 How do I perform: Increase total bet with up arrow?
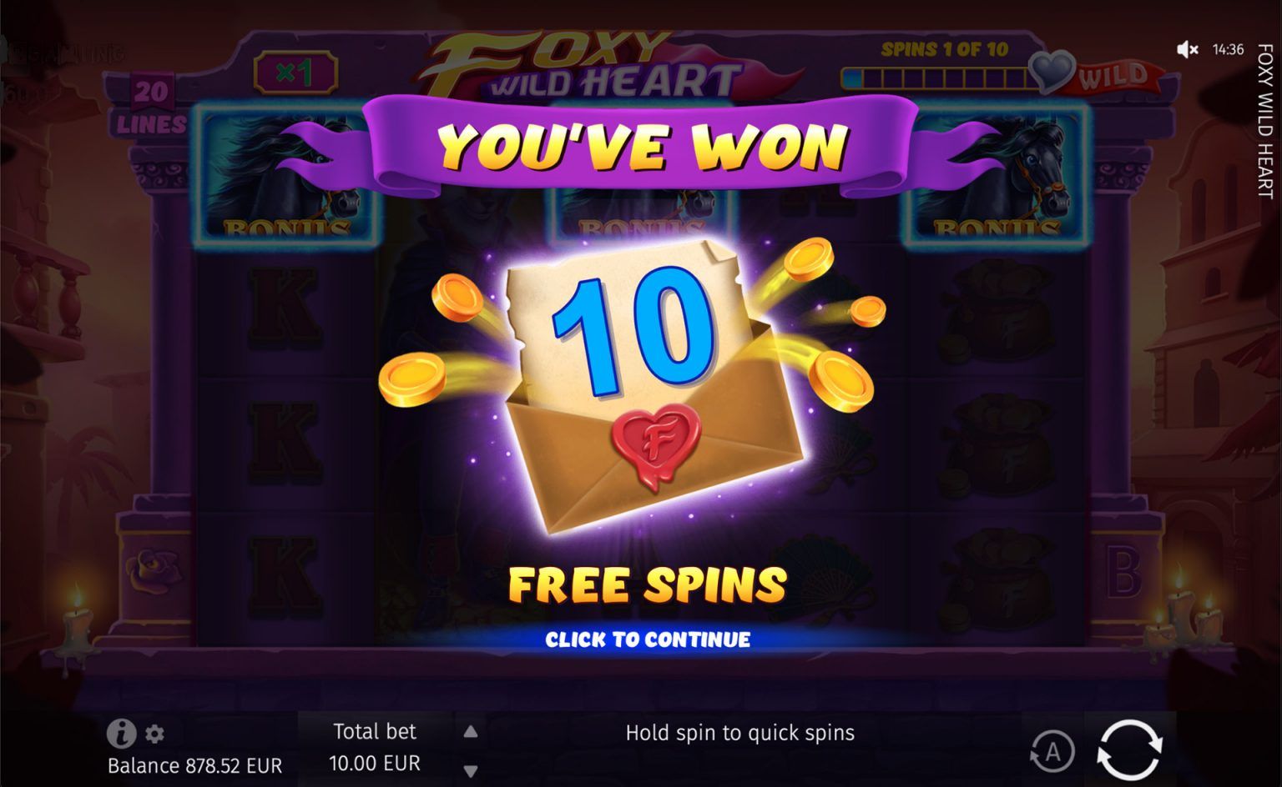pos(471,732)
